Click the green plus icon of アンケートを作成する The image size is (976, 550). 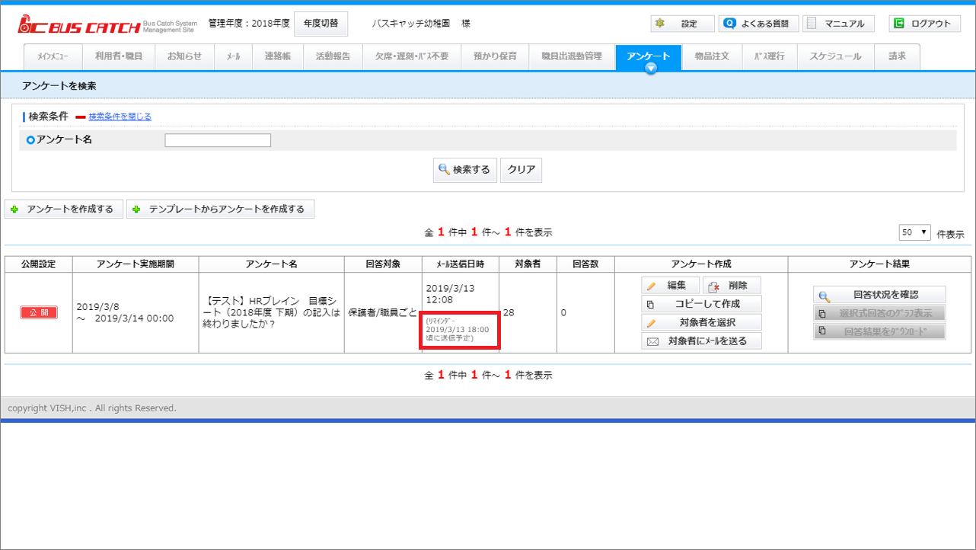click(x=14, y=209)
